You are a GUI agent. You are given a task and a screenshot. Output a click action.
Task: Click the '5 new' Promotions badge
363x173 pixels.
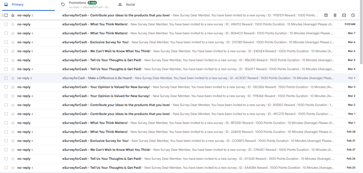(x=93, y=3)
